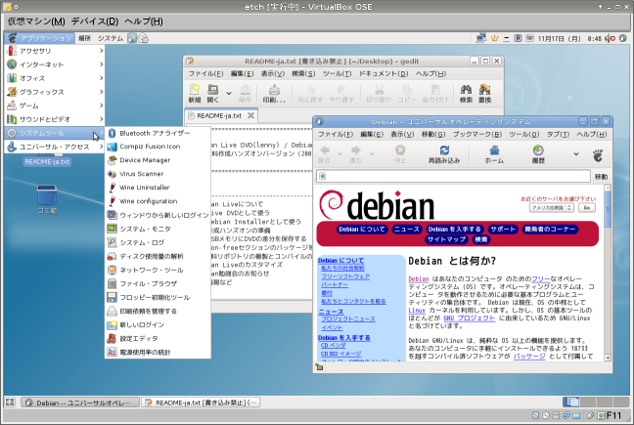Open デバイス(D) VirtualBox menu

pyautogui.click(x=95, y=21)
